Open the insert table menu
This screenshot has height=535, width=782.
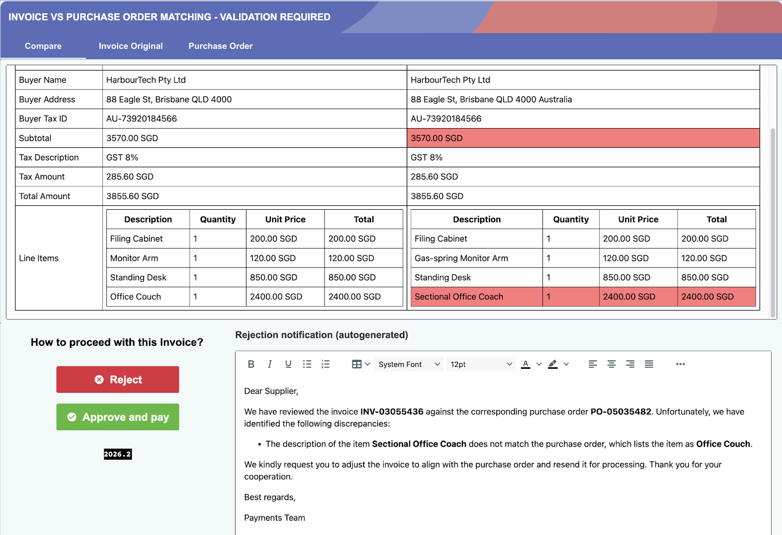pos(361,364)
